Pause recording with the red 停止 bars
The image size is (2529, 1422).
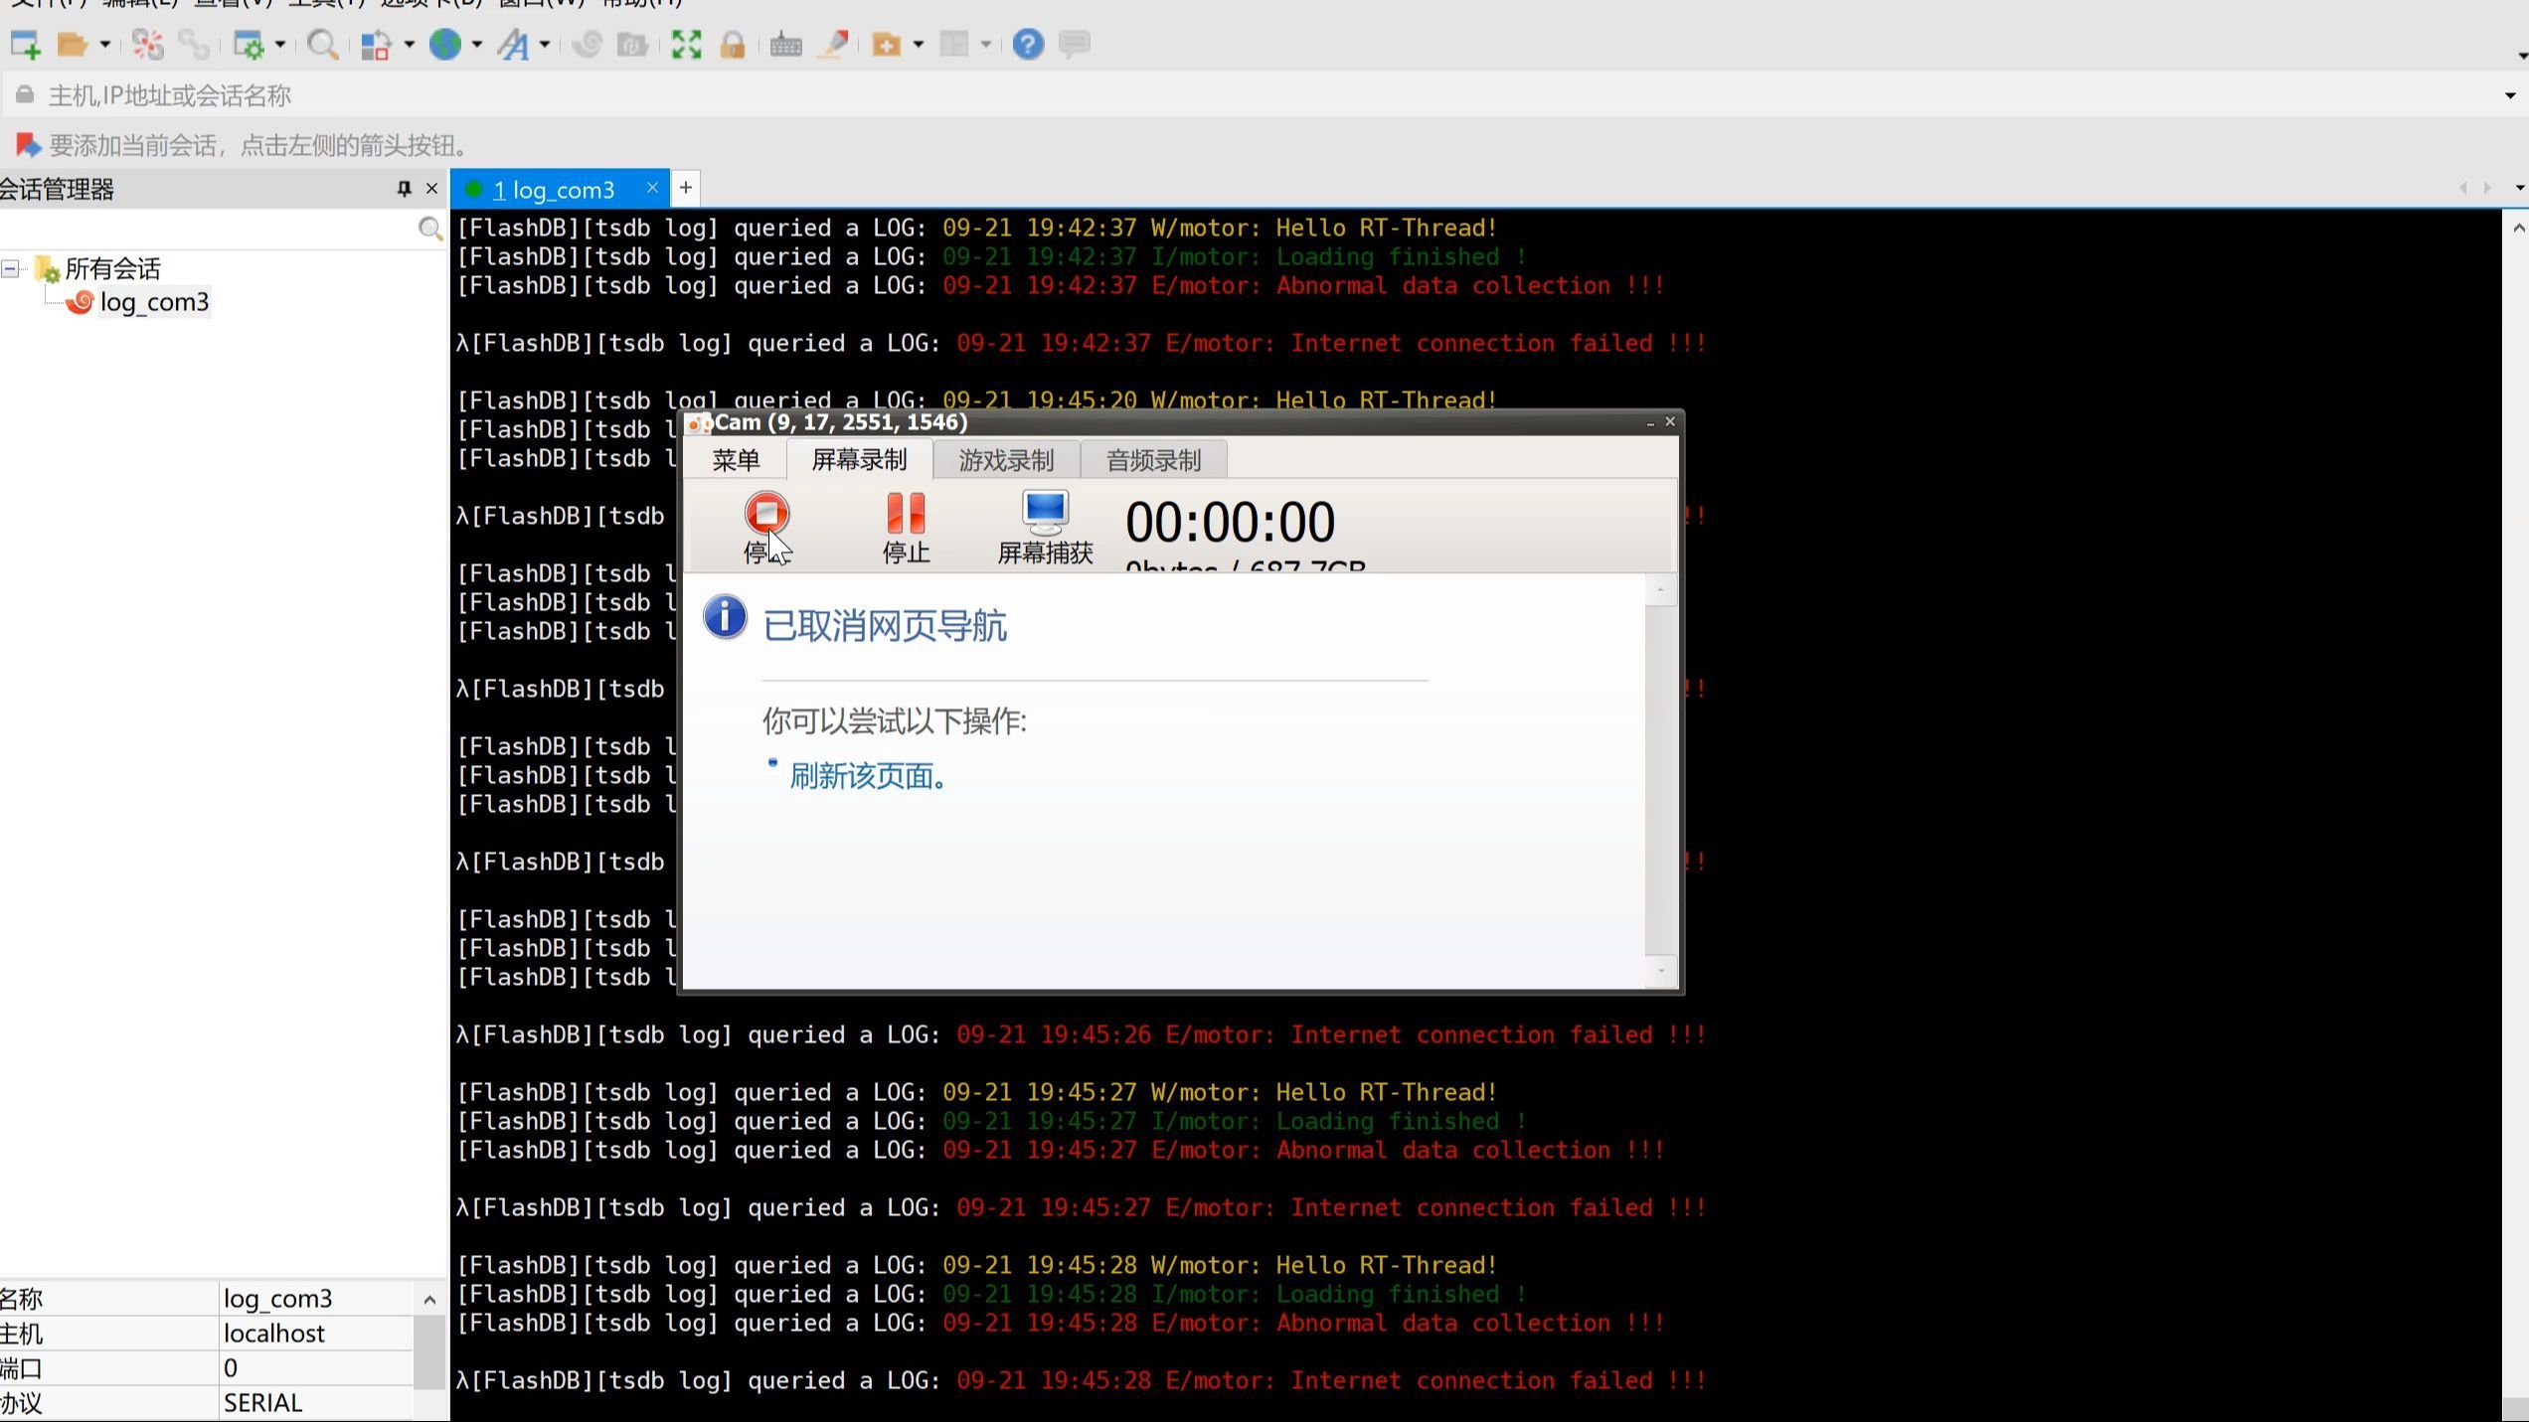(x=906, y=528)
